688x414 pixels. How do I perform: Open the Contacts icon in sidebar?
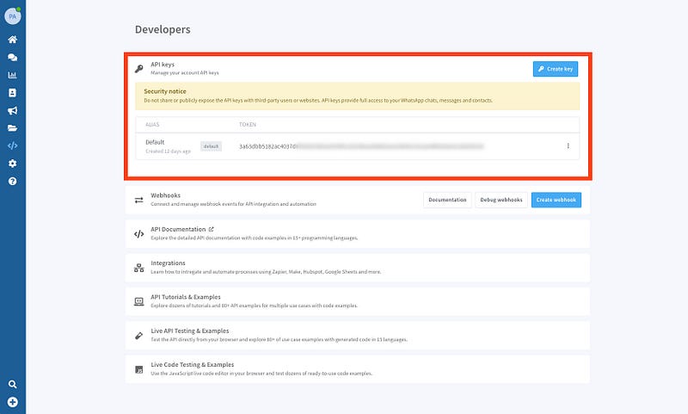(x=12, y=93)
